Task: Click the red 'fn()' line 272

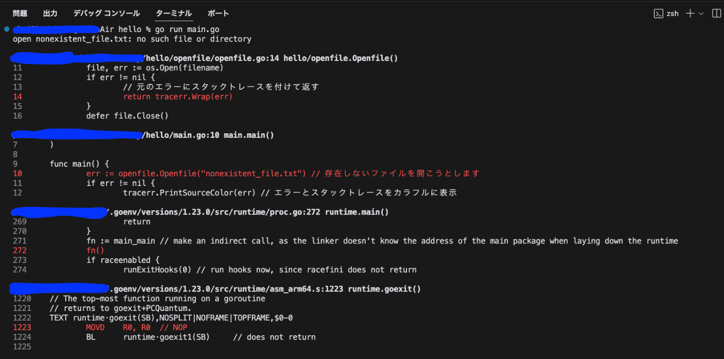Action: pos(96,250)
